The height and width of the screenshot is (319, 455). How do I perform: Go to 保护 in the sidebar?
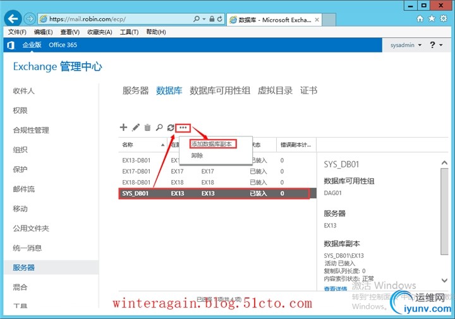[20, 169]
